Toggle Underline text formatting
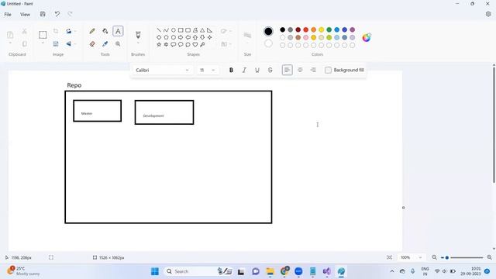Image resolution: width=496 pixels, height=279 pixels. [x=257, y=71]
